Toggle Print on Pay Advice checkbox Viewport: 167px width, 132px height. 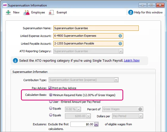[50, 88]
